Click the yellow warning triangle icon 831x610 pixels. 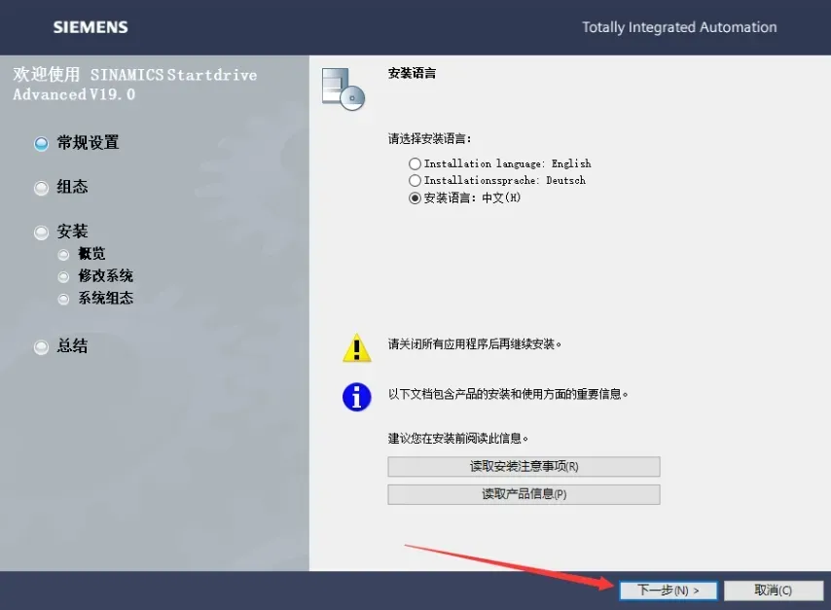click(x=357, y=347)
